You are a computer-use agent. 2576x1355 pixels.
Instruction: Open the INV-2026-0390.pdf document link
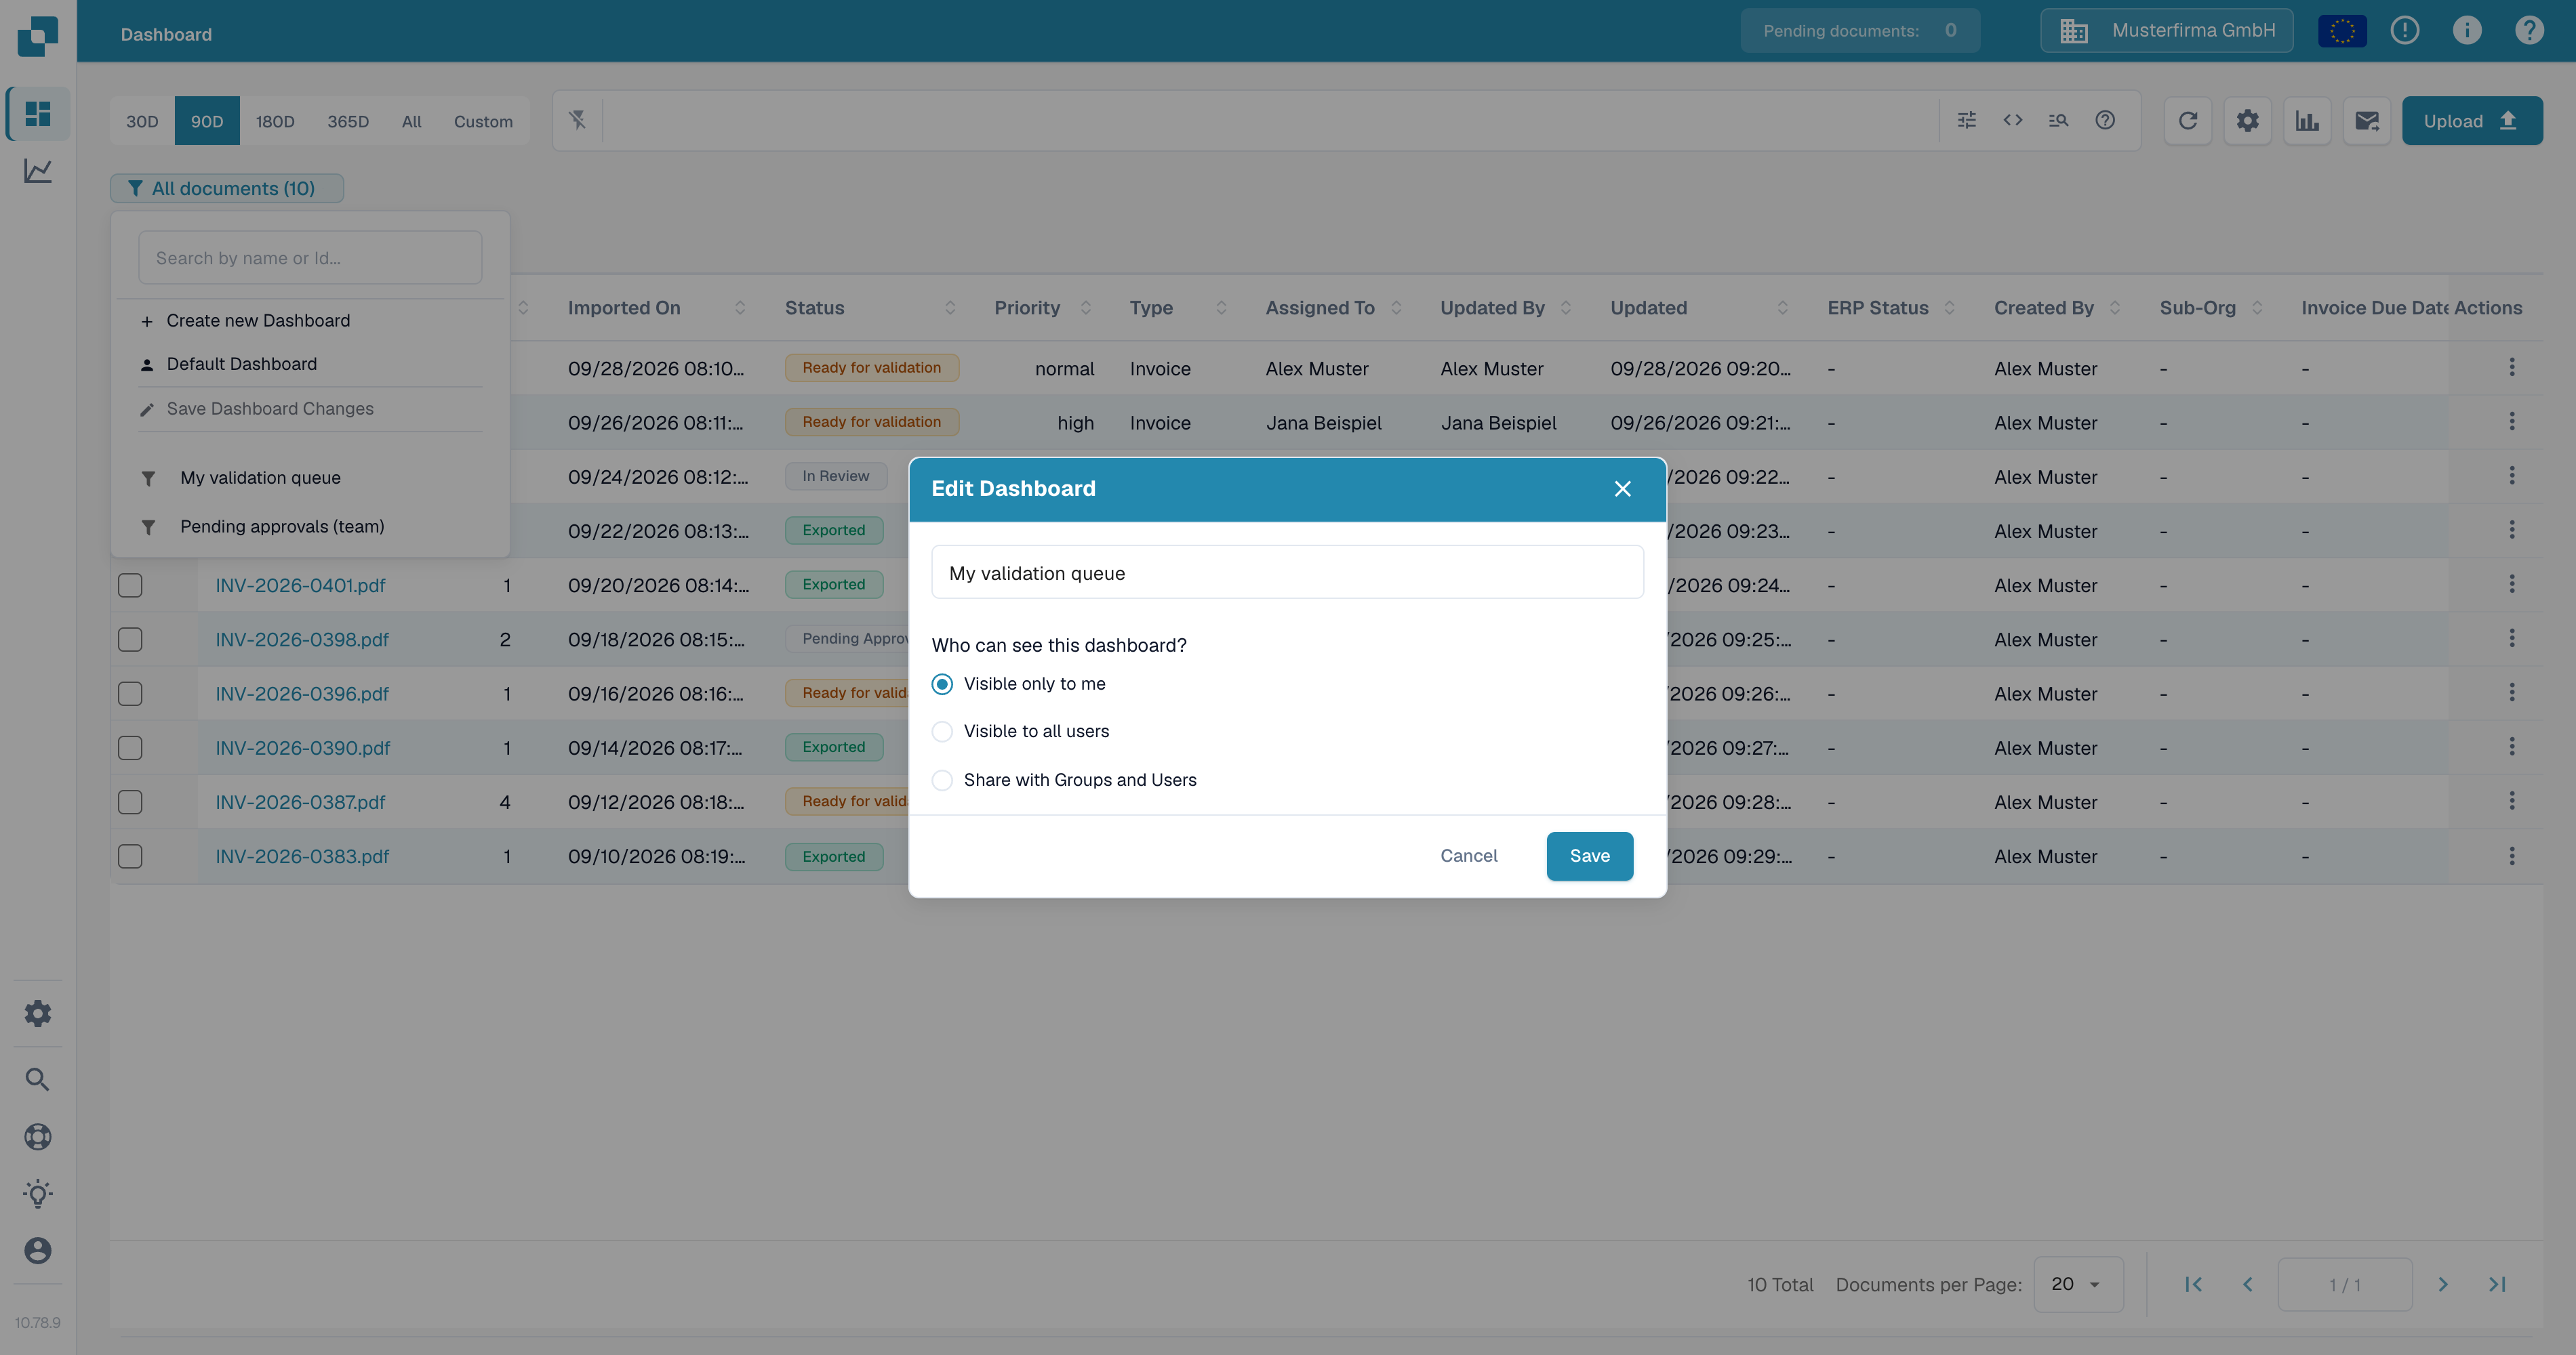[303, 747]
